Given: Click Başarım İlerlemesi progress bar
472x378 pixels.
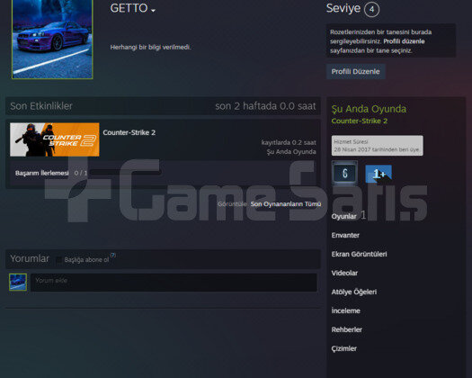Looking at the screenshot, I should (127, 173).
